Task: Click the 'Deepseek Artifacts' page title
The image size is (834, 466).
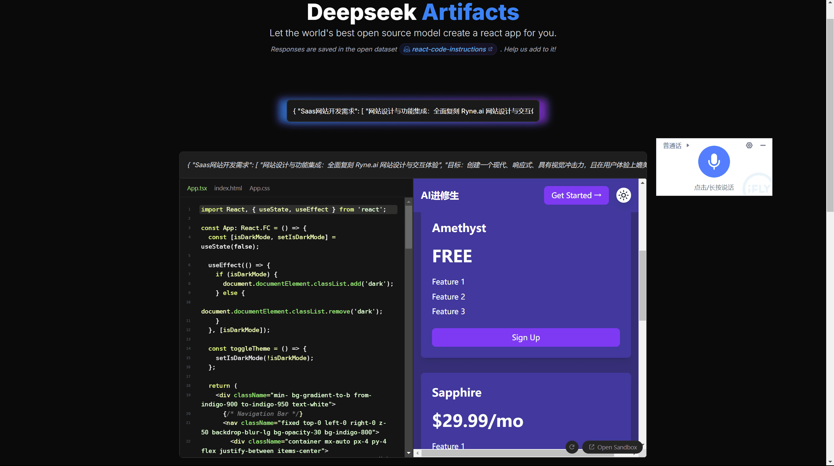Action: pos(413,12)
